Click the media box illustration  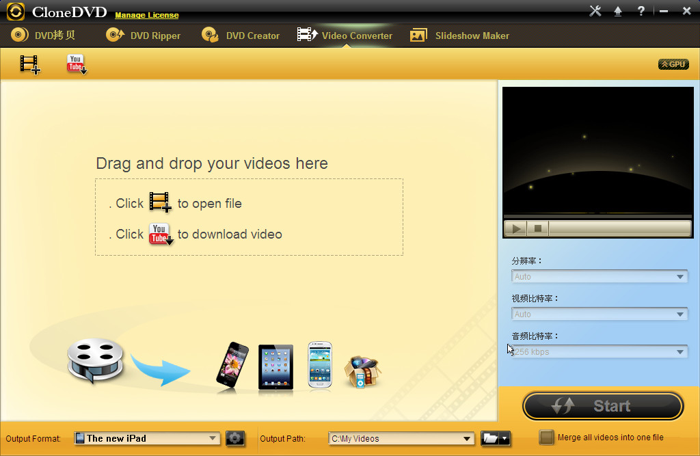(x=362, y=371)
